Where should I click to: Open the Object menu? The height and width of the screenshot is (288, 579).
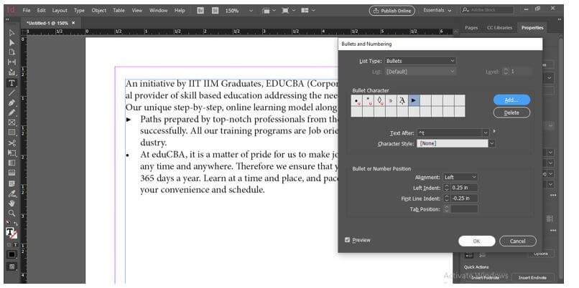pyautogui.click(x=98, y=11)
